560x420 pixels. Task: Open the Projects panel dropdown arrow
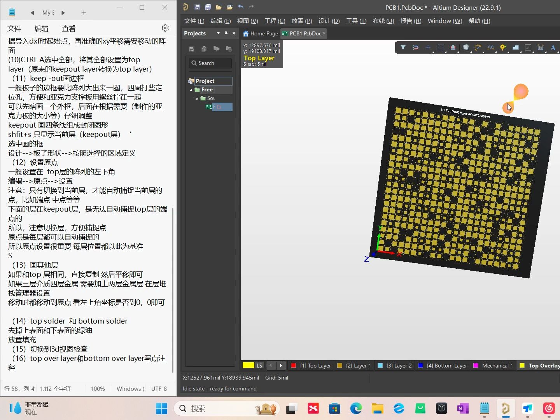(218, 33)
